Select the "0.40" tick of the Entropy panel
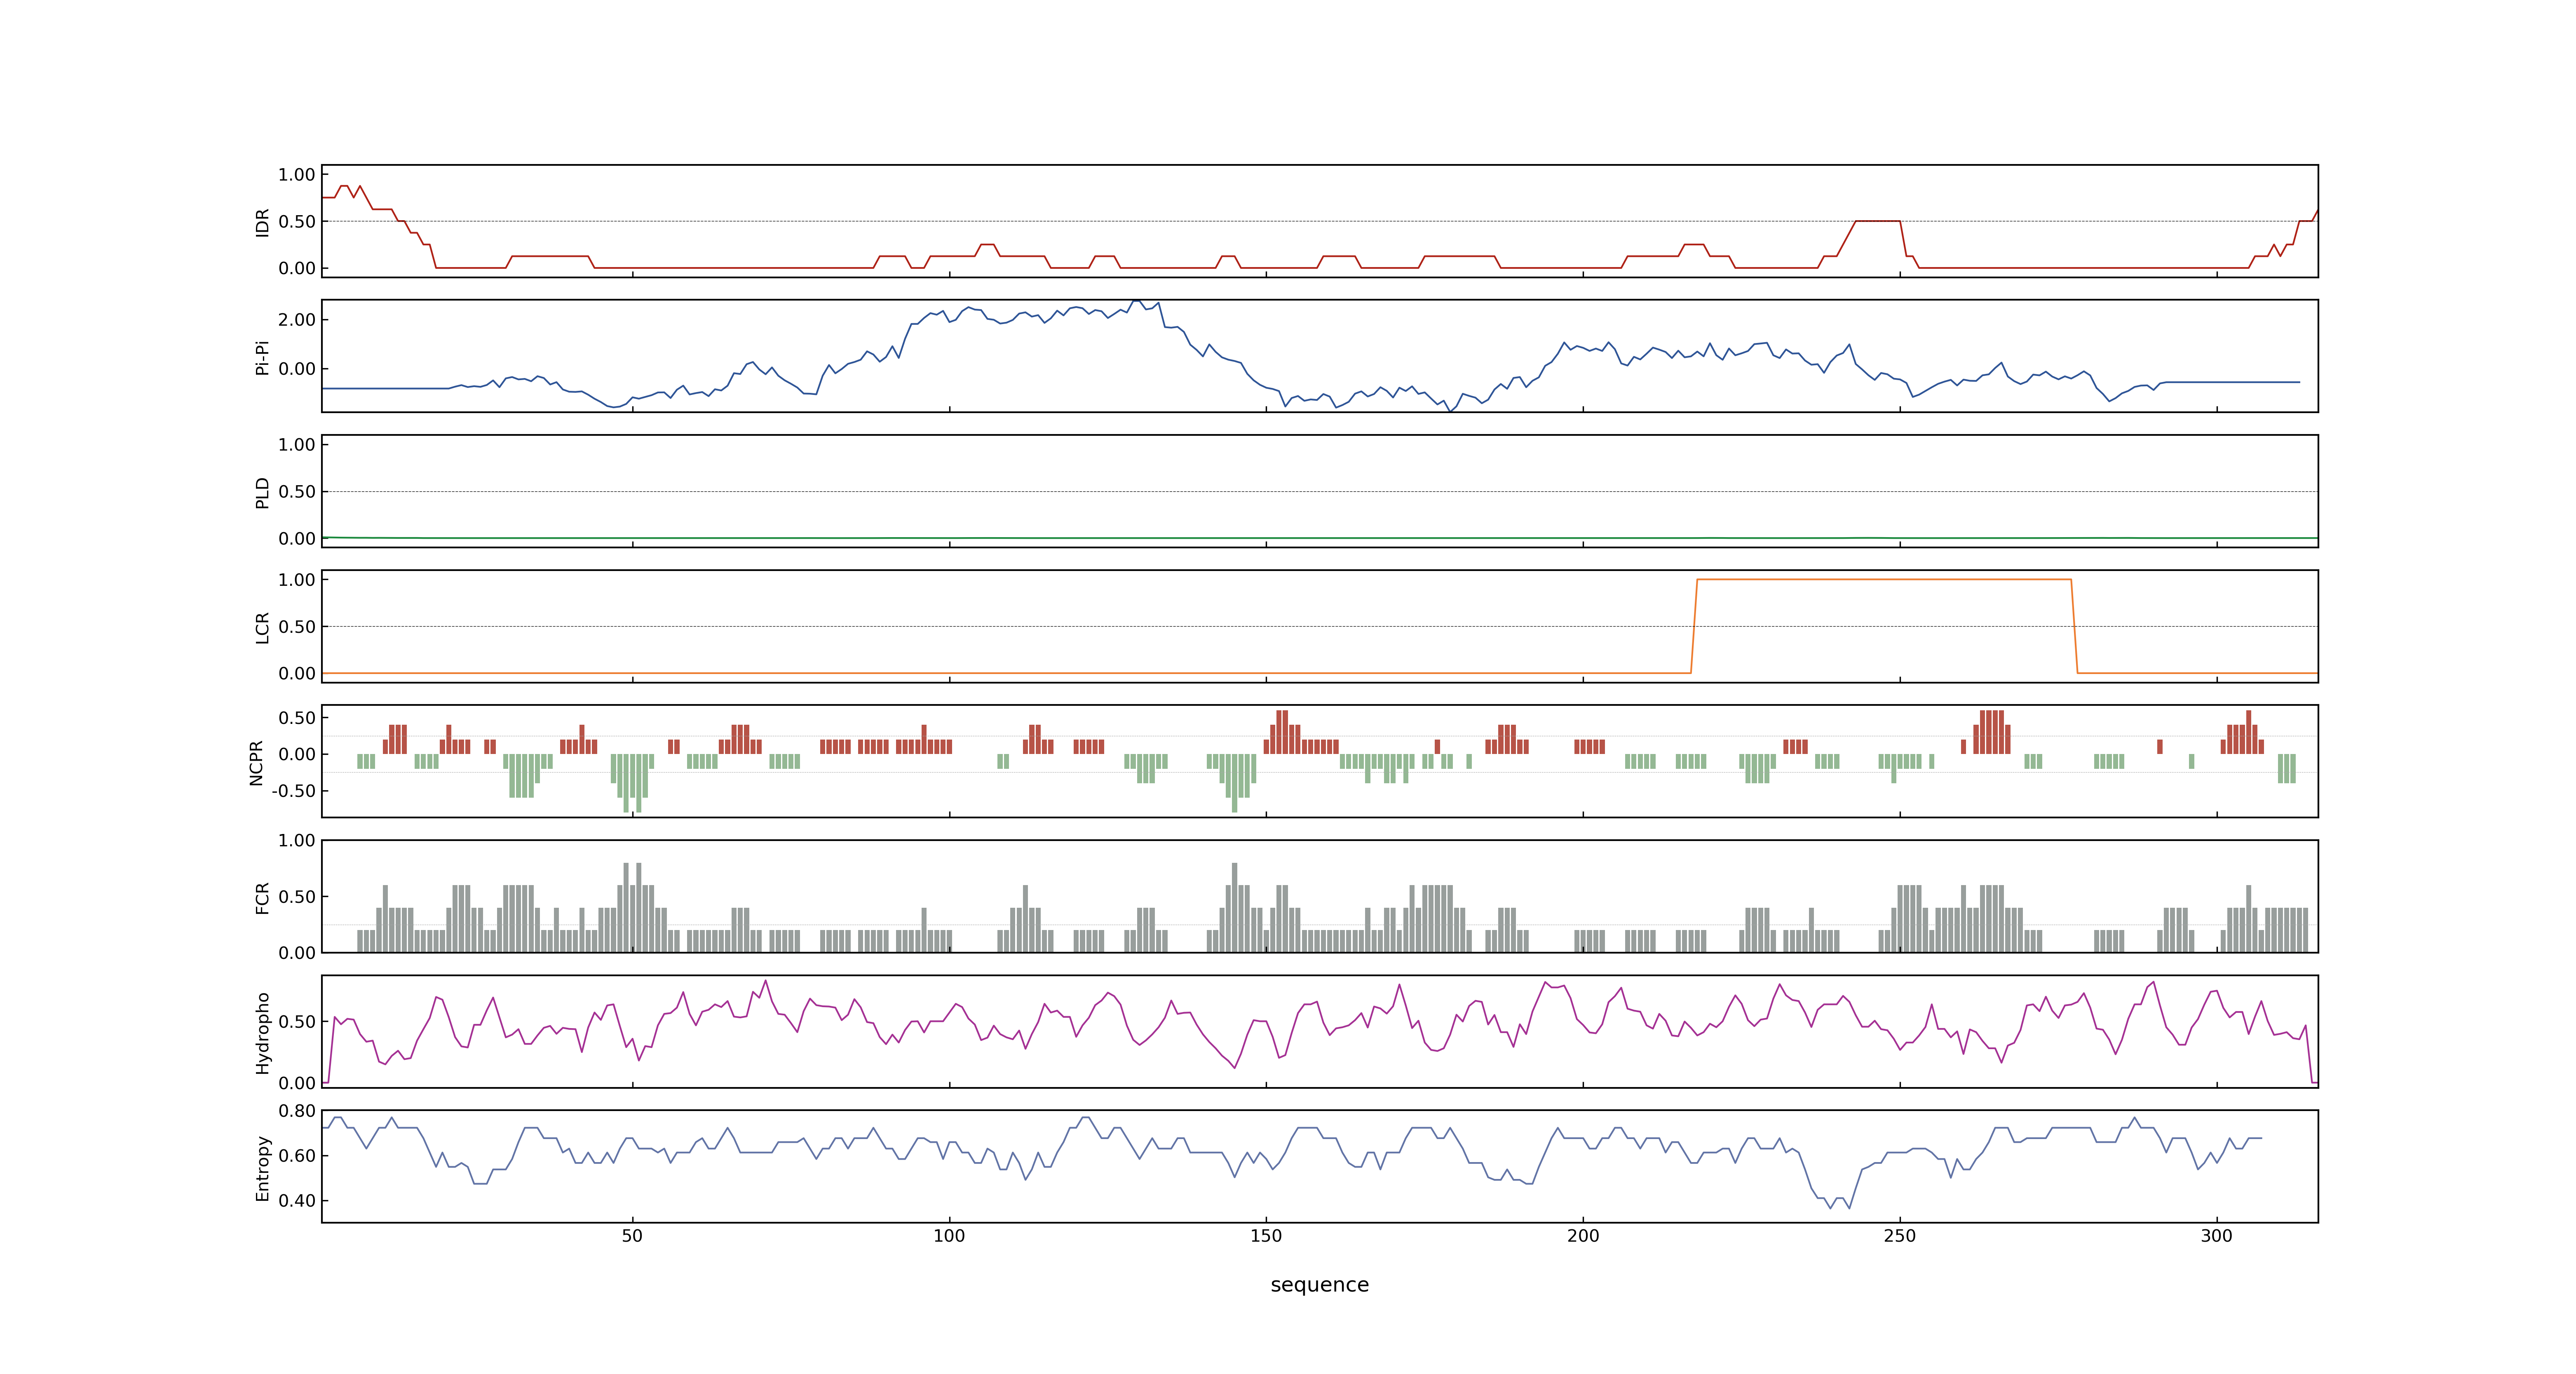 tap(297, 1201)
